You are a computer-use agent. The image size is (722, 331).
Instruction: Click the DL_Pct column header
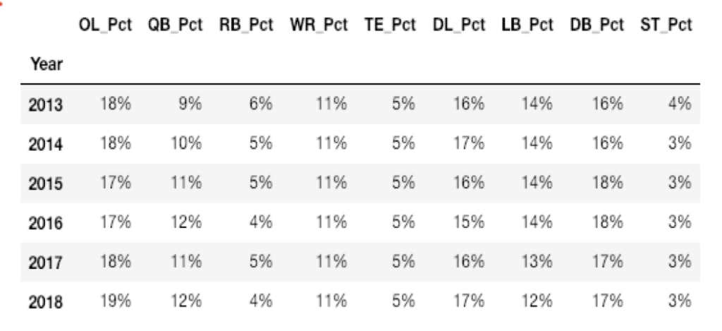(x=458, y=25)
